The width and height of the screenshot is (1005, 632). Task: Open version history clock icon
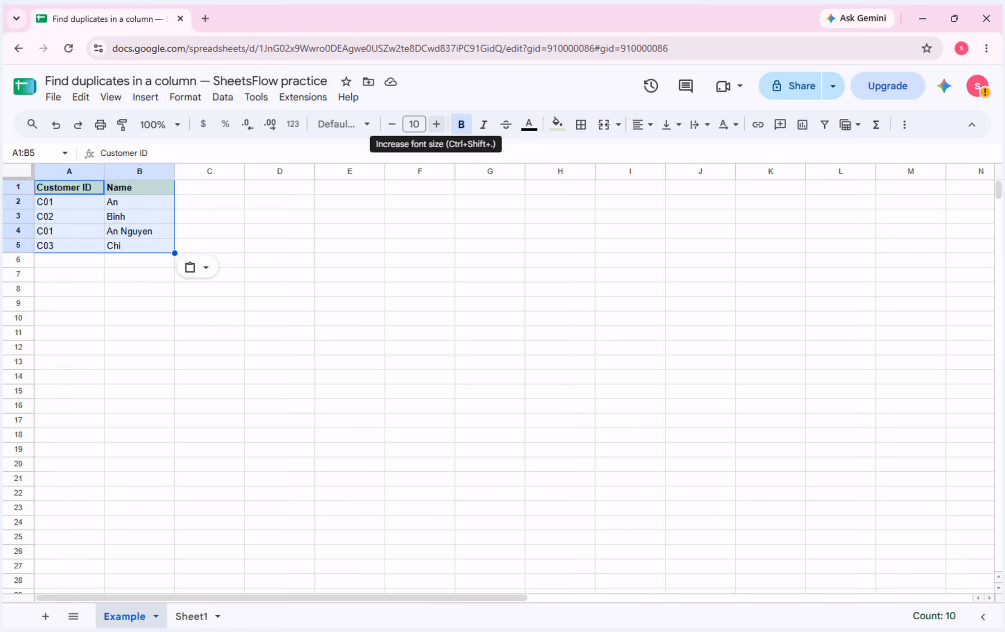coord(651,86)
